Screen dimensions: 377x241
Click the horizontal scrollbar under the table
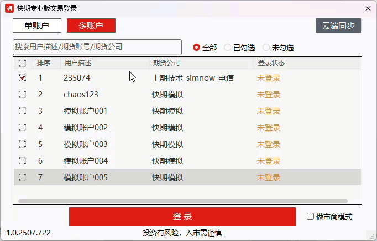[183, 201]
